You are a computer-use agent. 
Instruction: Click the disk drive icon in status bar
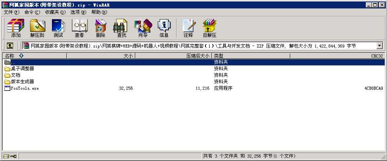6,156
